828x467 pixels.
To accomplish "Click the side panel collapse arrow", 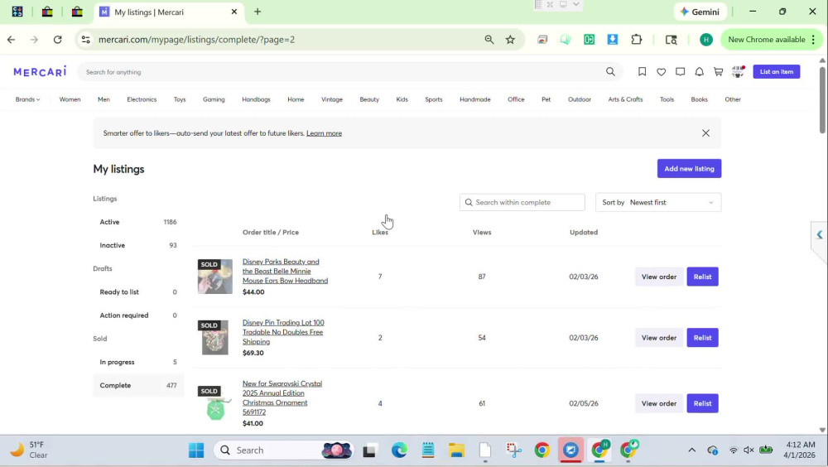I will pyautogui.click(x=820, y=234).
